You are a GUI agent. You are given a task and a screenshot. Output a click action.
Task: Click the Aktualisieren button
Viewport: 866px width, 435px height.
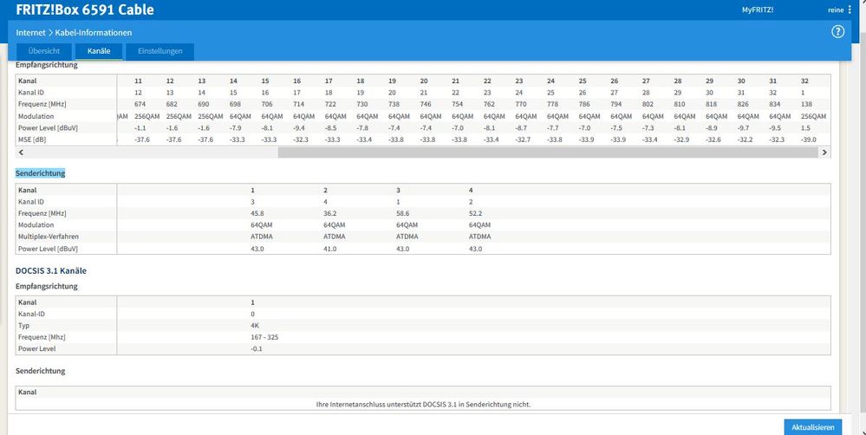tap(813, 427)
